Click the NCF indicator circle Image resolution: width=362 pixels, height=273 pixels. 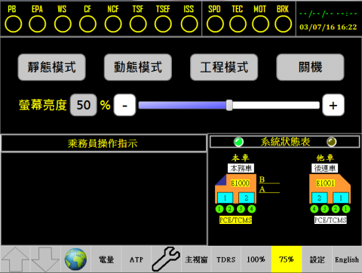tap(113, 24)
